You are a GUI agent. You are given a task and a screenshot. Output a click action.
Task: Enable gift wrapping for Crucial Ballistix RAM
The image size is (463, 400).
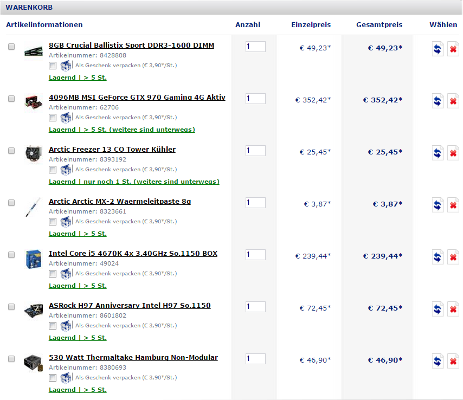click(53, 66)
